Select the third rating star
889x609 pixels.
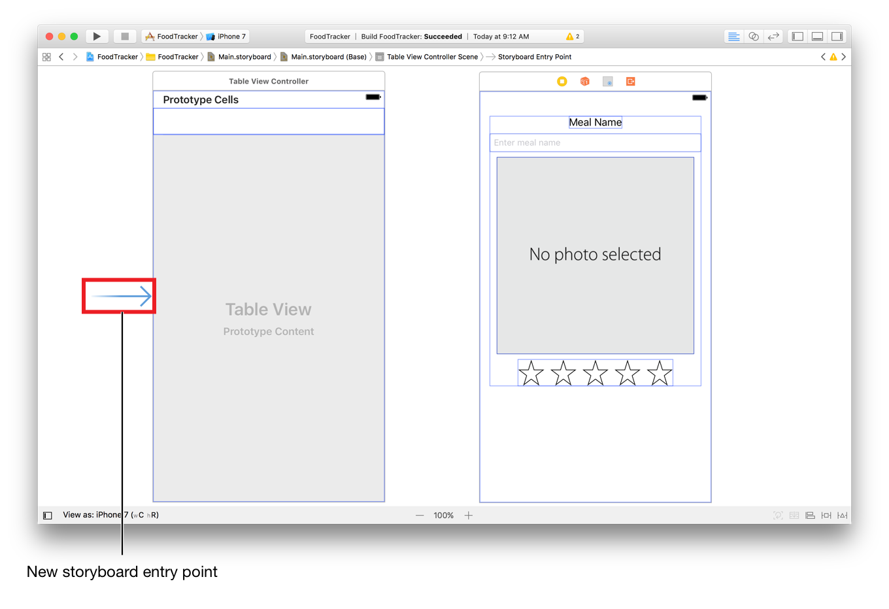click(x=595, y=373)
